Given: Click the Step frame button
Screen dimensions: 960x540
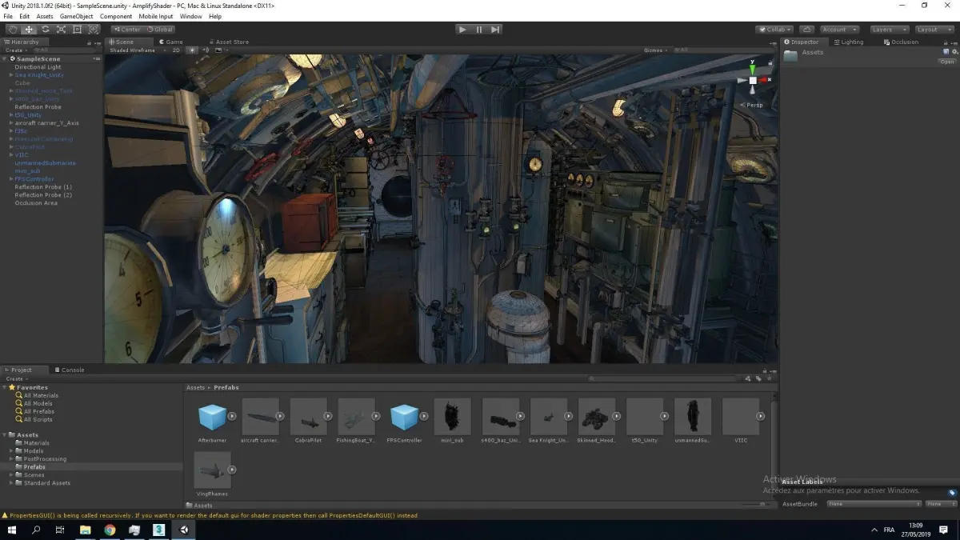Looking at the screenshot, I should (495, 30).
